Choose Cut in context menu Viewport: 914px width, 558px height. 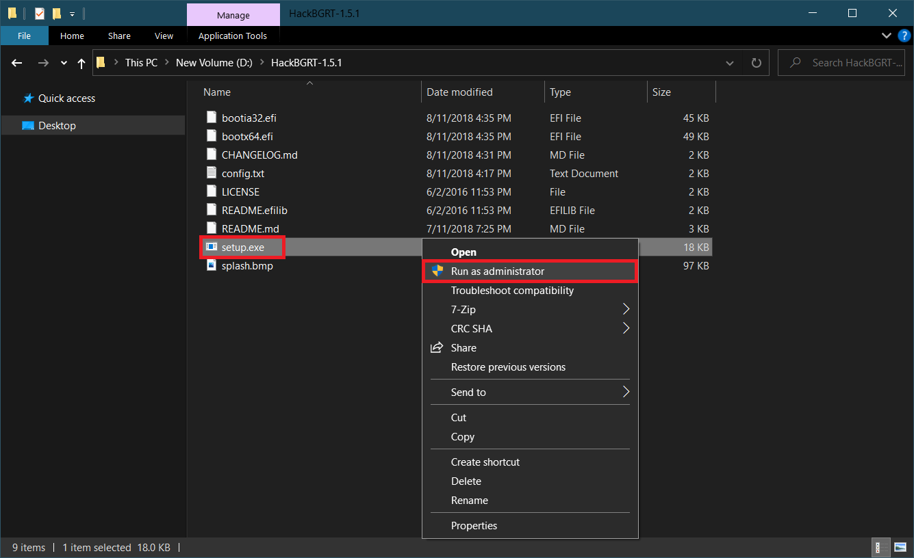[x=531, y=418]
